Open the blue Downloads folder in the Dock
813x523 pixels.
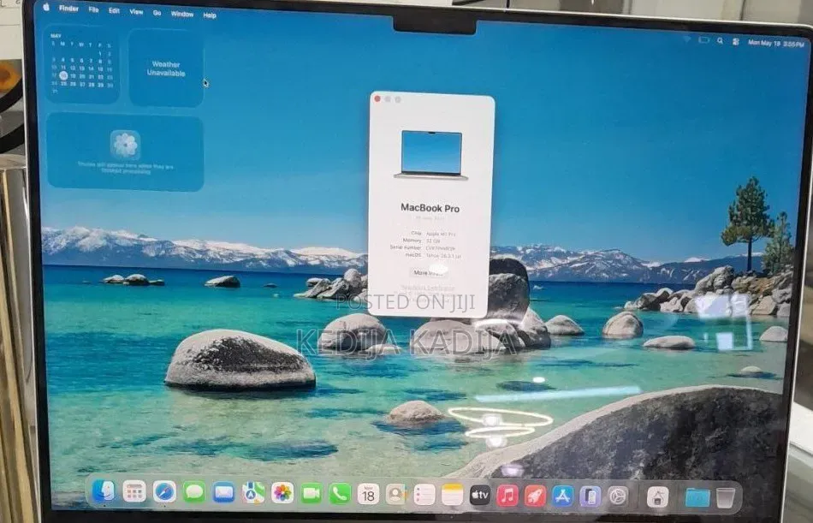coord(697,498)
